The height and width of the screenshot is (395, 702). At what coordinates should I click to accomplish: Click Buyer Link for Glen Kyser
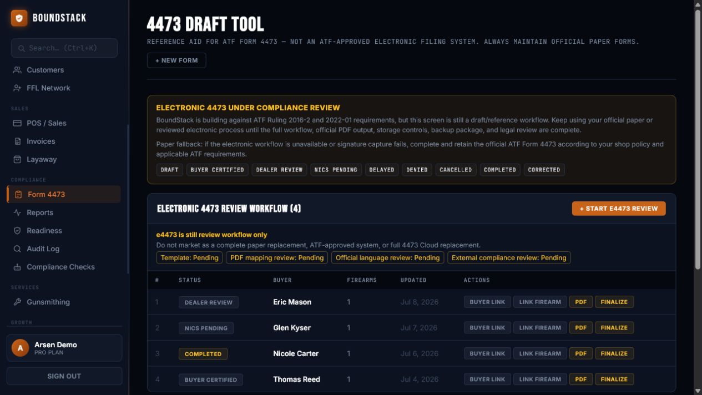[x=487, y=328]
